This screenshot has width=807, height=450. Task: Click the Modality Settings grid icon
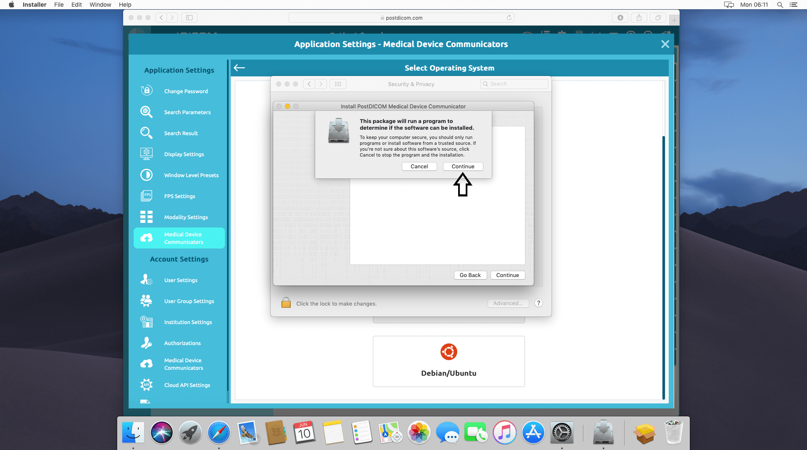(x=146, y=217)
